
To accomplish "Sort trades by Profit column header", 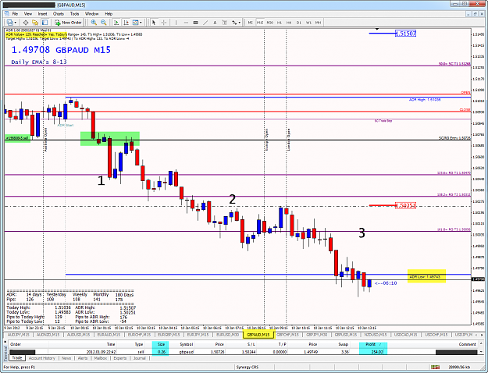I will click(x=373, y=344).
